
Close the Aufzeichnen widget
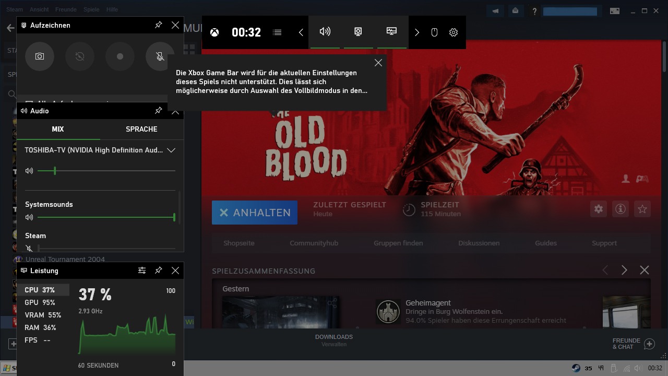[x=175, y=25]
